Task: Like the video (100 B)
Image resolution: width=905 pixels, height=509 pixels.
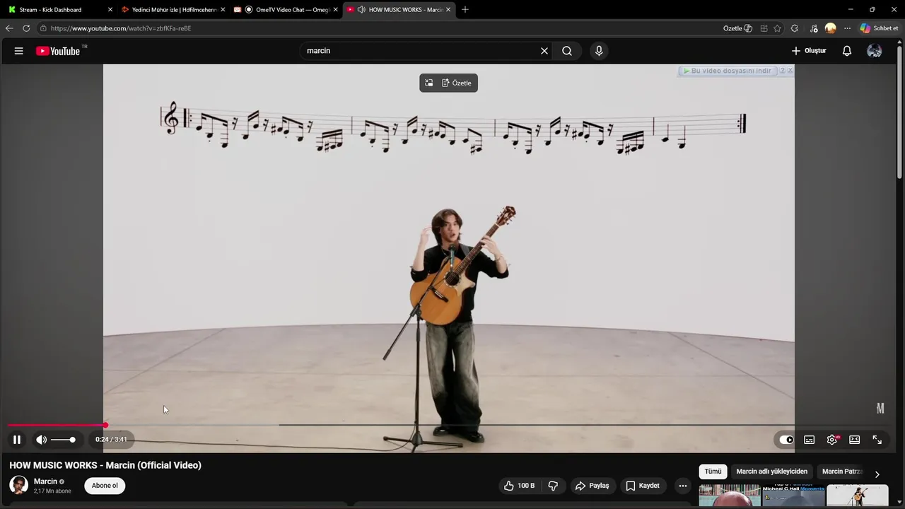Action: point(519,486)
